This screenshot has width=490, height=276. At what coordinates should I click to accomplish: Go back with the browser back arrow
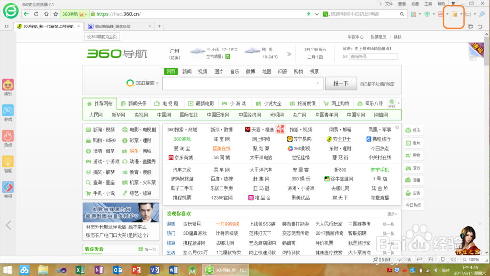(x=26, y=14)
